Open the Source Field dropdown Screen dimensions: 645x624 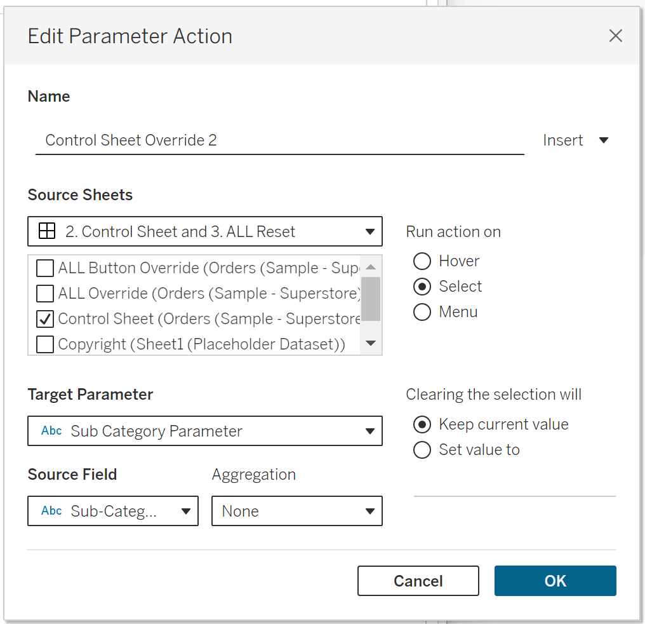[113, 511]
